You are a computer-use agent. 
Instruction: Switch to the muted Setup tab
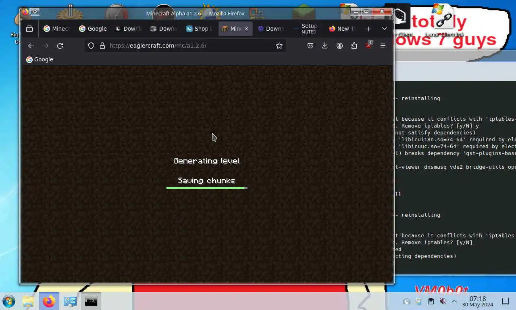[x=306, y=29]
